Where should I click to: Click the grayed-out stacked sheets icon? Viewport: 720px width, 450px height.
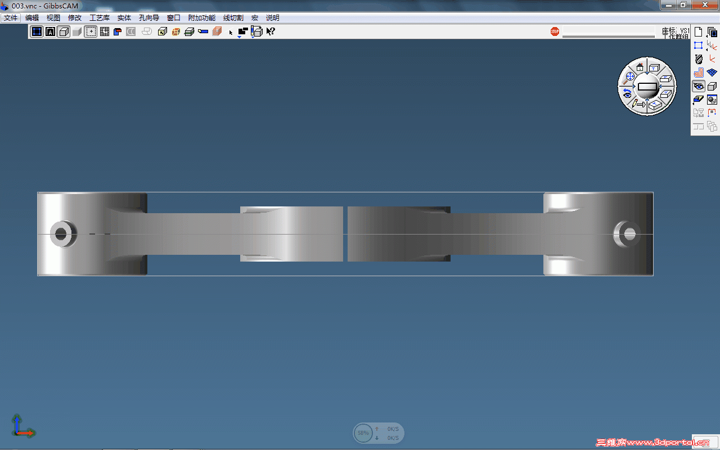pyautogui.click(x=147, y=31)
